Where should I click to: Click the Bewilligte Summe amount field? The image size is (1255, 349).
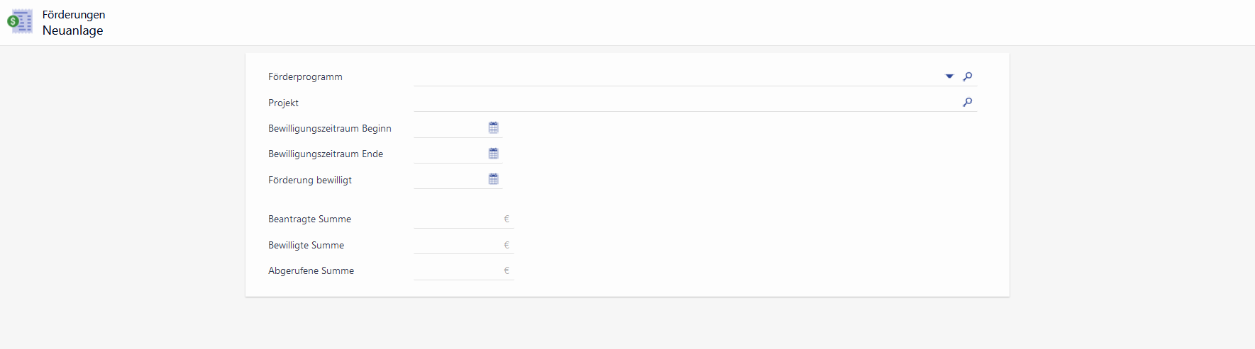click(x=457, y=245)
